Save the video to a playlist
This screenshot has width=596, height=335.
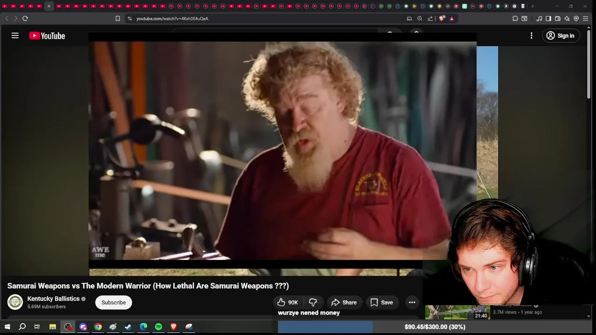tap(382, 302)
